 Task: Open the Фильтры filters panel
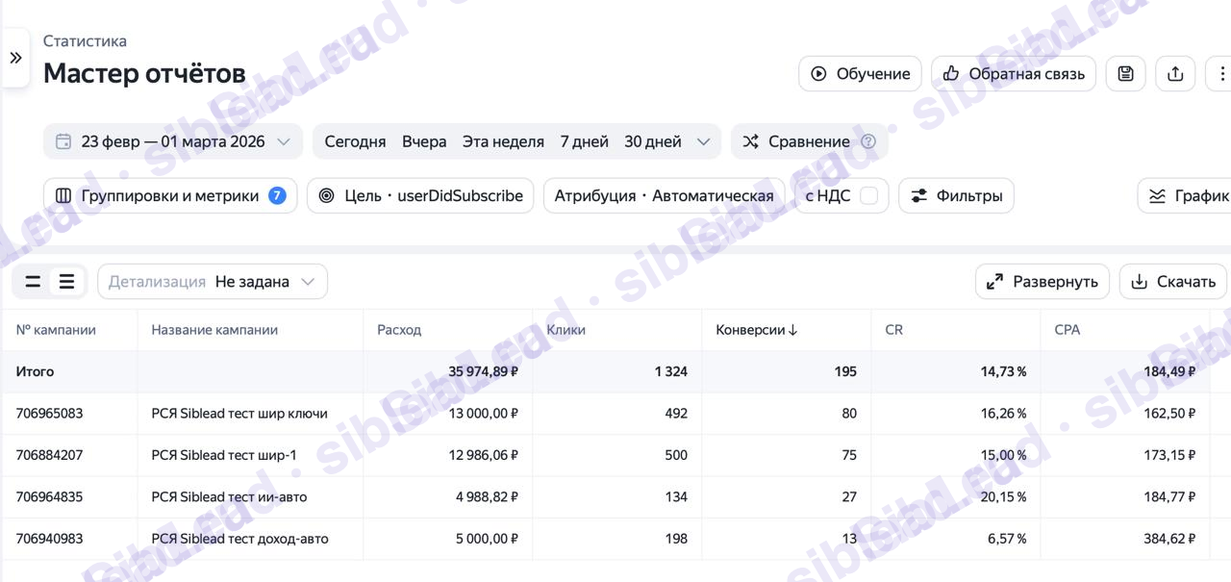956,195
